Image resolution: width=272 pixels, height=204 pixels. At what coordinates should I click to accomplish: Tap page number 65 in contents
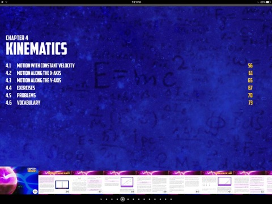click(x=250, y=80)
